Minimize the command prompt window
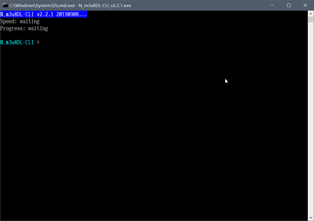The image size is (314, 221). point(272,5)
